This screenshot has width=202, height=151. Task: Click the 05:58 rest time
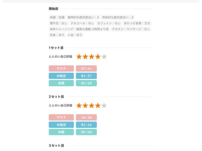pos(86,132)
